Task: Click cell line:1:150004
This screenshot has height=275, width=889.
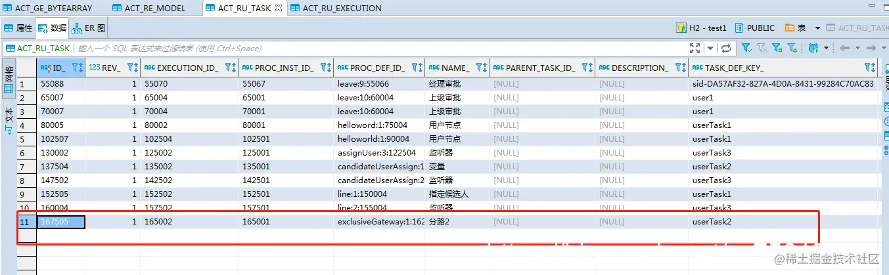Action: click(x=380, y=194)
